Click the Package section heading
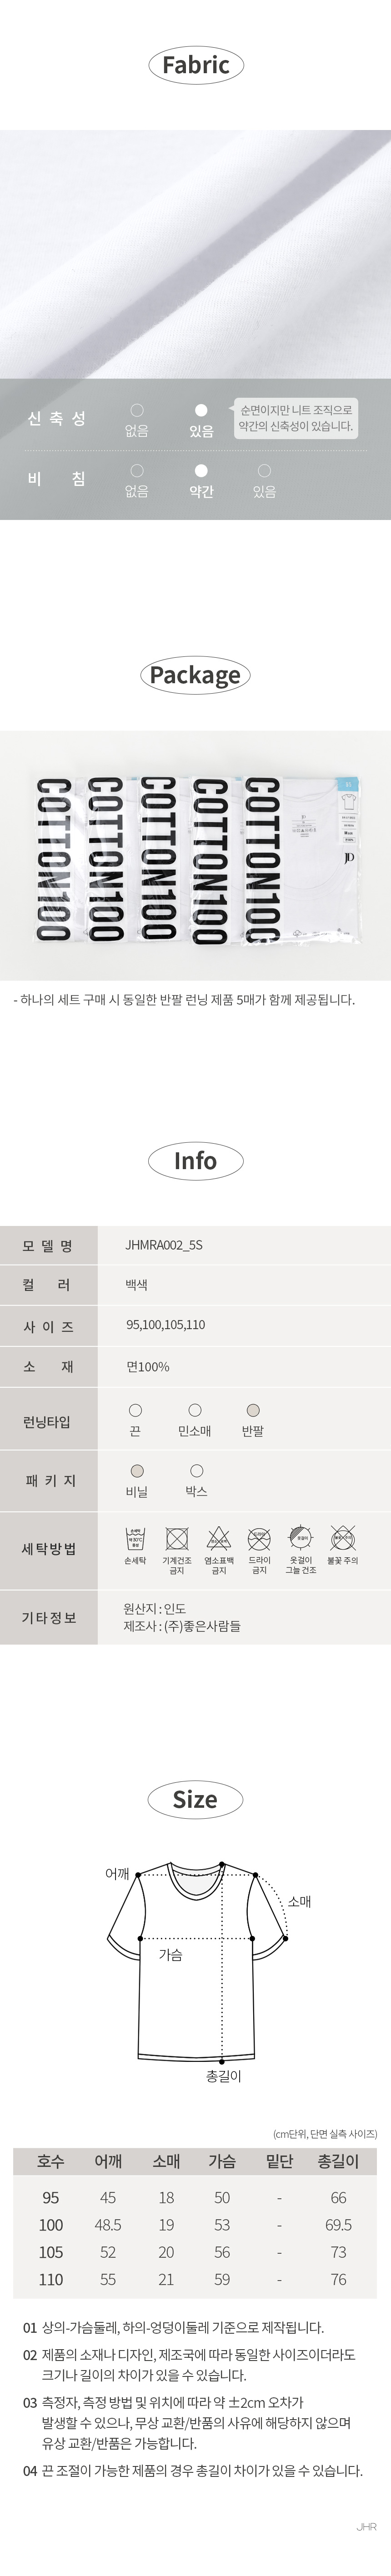 point(195,675)
